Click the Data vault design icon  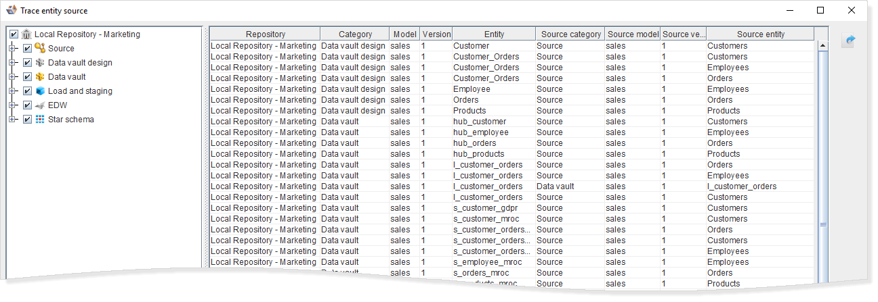(x=40, y=63)
